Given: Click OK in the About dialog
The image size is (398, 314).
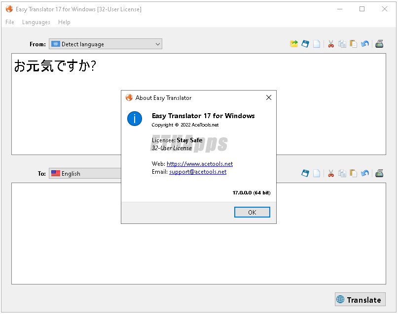Looking at the screenshot, I should click(x=252, y=212).
